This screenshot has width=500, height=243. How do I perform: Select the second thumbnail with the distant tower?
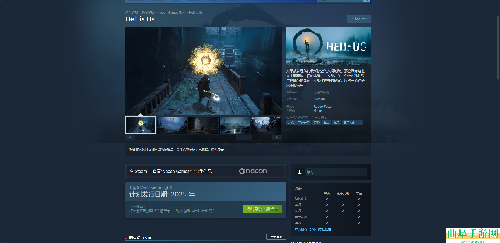[x=172, y=125]
